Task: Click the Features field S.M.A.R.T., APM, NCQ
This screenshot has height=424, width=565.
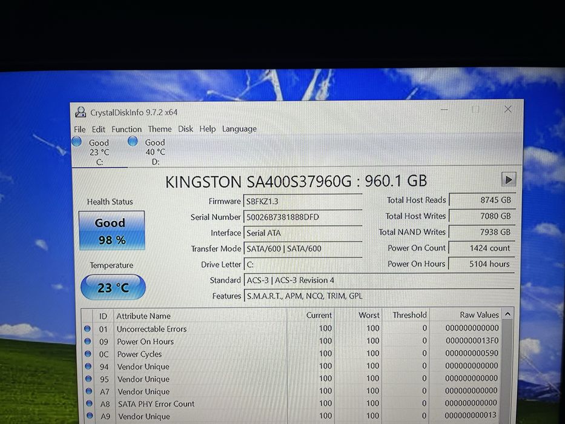Action: point(379,296)
